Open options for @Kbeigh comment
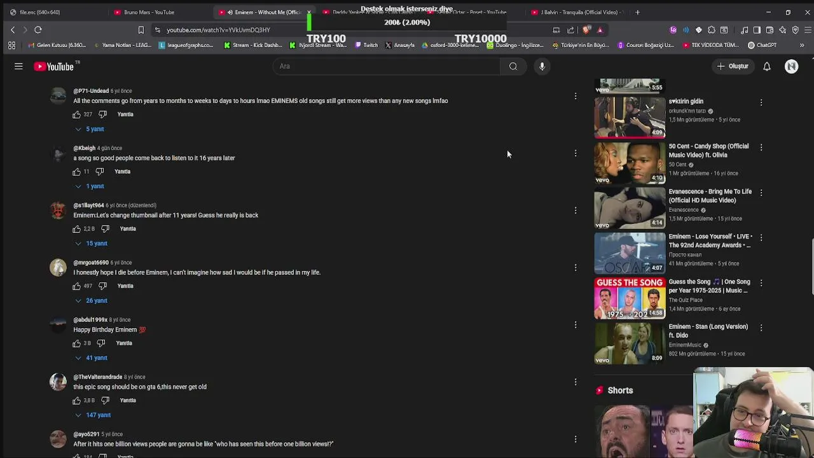 click(x=576, y=153)
